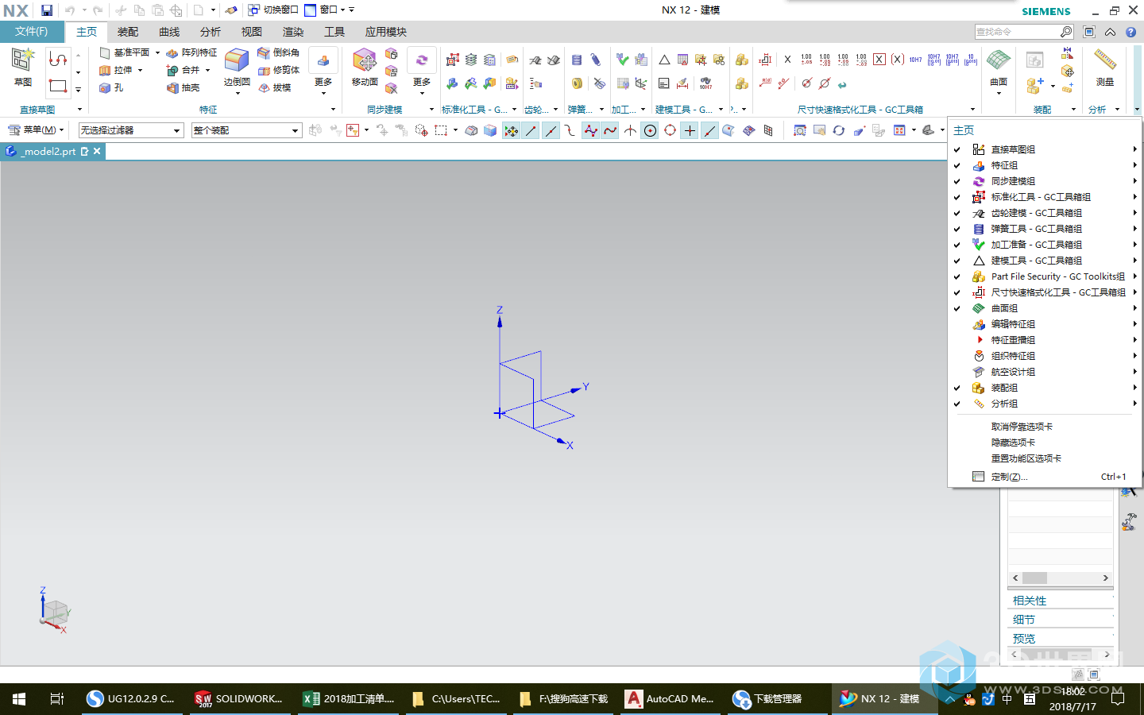The width and height of the screenshot is (1144, 715).
Task: Click the 阵列特征 pattern feature tool
Action: [191, 52]
